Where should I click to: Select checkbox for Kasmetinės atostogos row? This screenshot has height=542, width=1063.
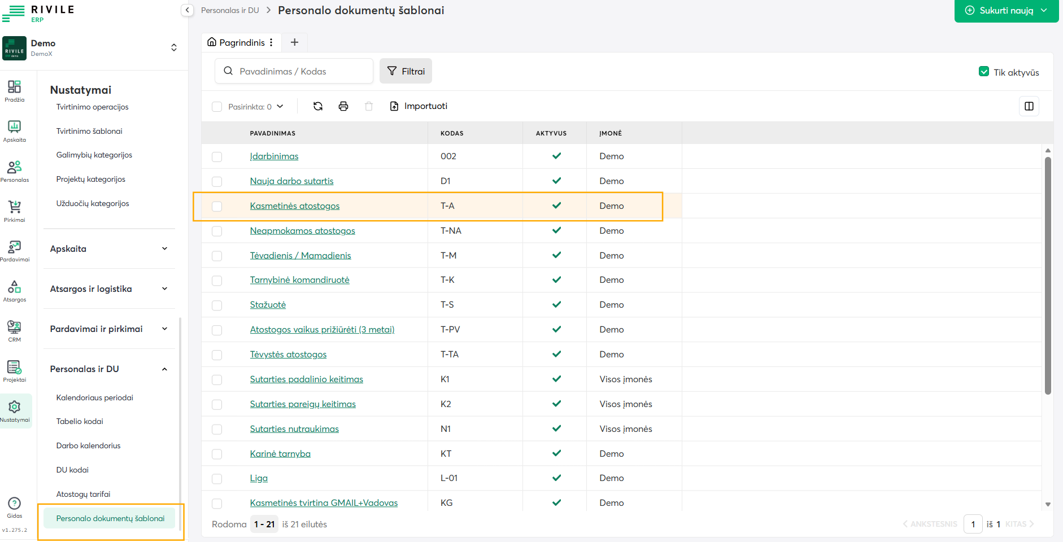pyautogui.click(x=217, y=206)
